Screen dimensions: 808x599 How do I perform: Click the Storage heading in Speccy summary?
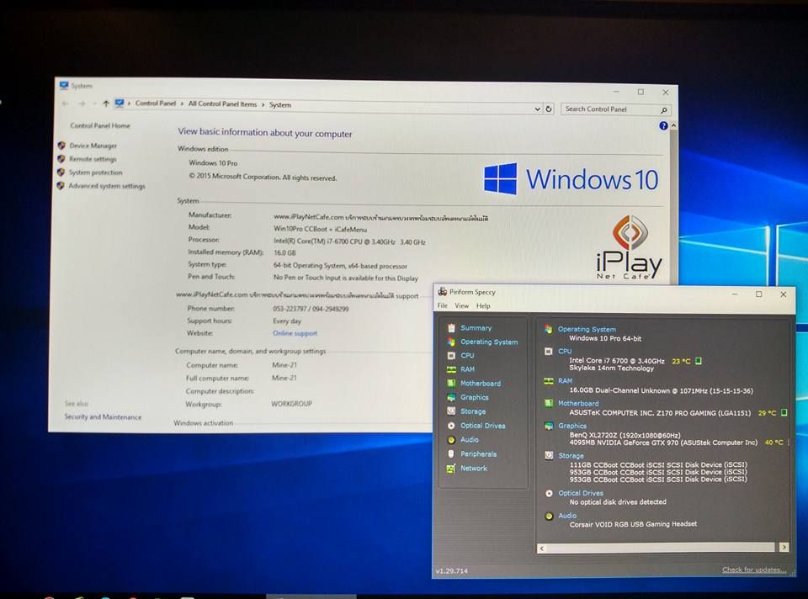click(571, 456)
